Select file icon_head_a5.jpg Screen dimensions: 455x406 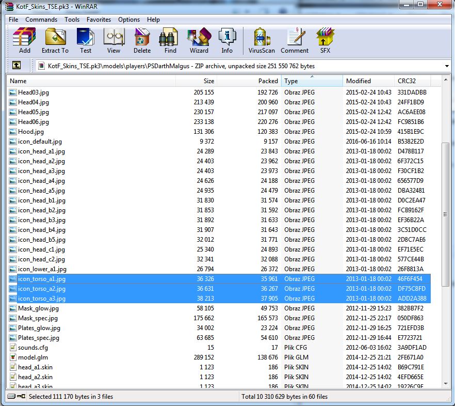219,191
